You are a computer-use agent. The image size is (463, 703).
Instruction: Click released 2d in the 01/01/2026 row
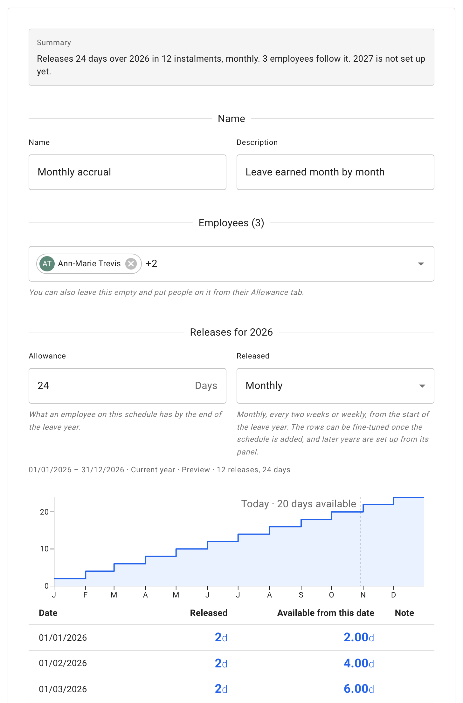tap(221, 637)
